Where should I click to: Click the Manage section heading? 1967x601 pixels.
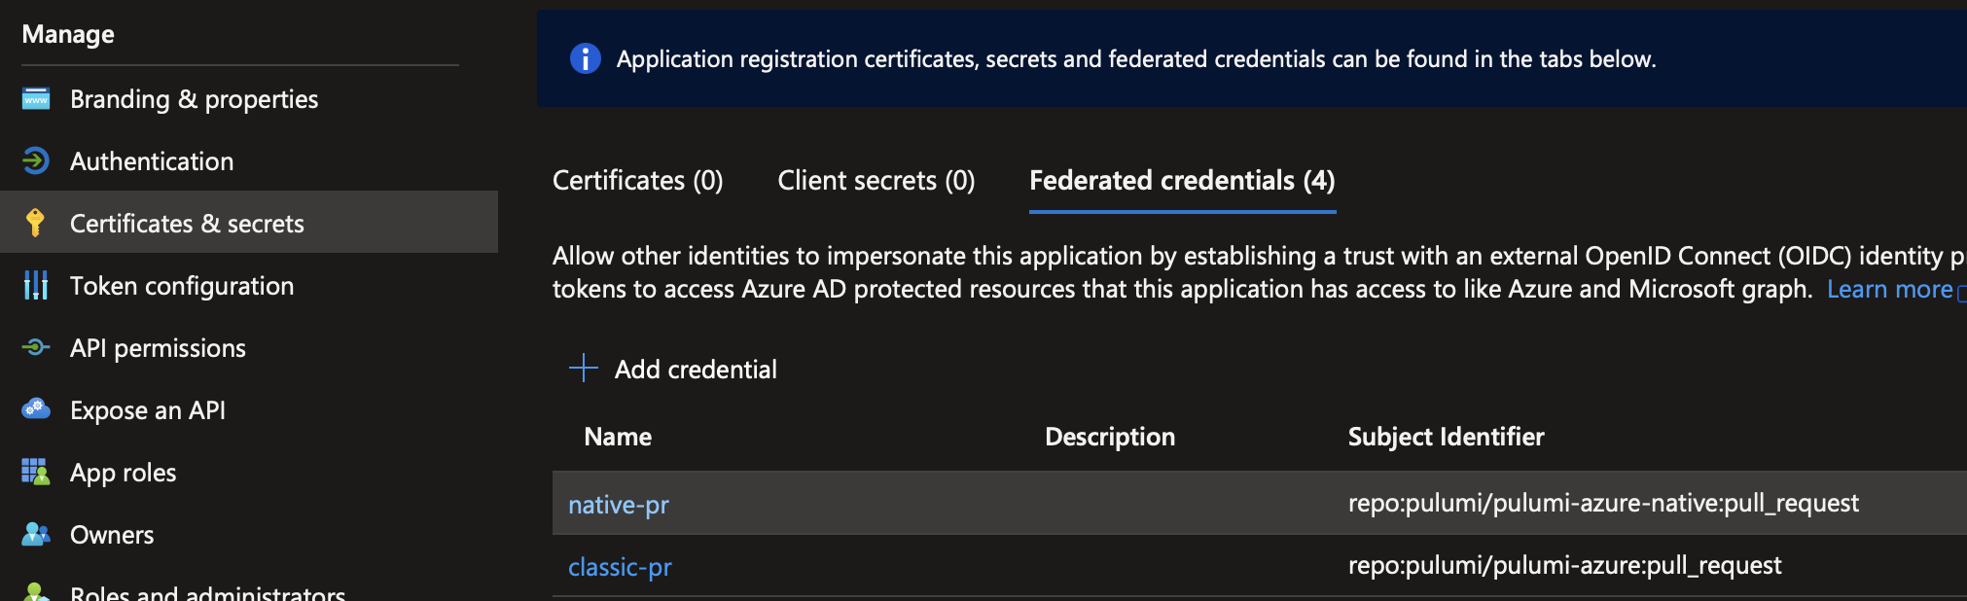point(68,34)
